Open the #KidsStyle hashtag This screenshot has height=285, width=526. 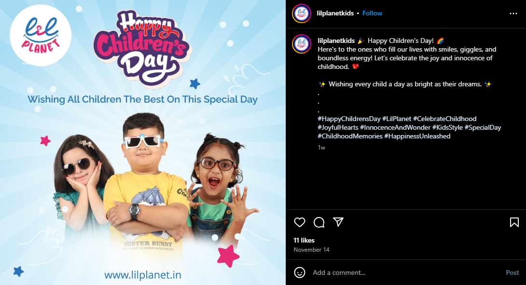coord(447,127)
